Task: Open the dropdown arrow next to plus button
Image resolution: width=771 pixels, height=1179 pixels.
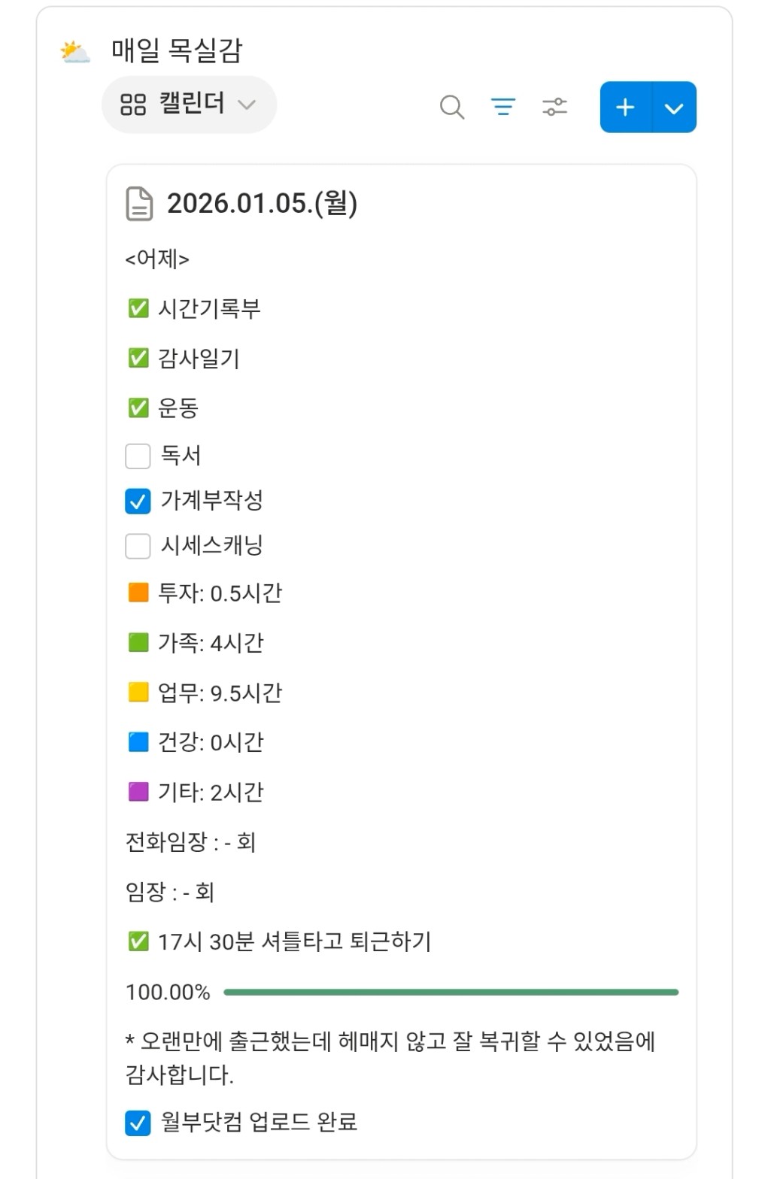Action: tap(674, 108)
